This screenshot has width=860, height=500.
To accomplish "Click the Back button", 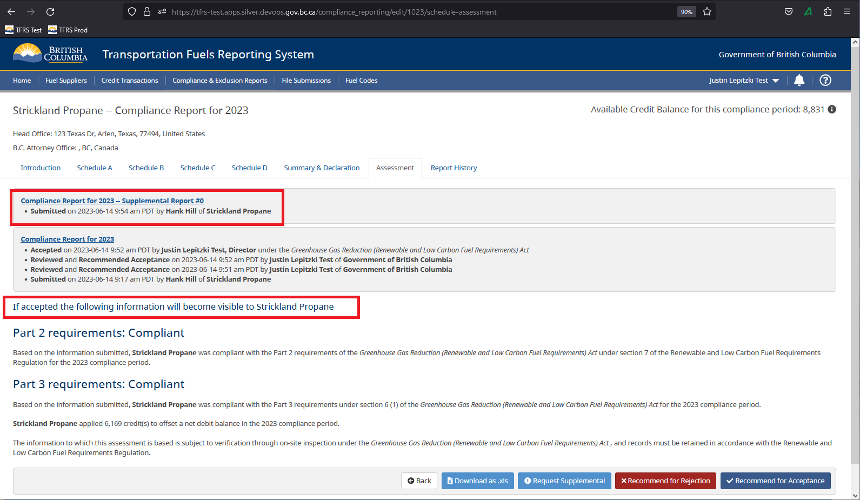I will [x=419, y=481].
